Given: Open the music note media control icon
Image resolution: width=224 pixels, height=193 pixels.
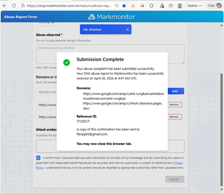Looking at the screenshot, I should pyautogui.click(x=162, y=6).
